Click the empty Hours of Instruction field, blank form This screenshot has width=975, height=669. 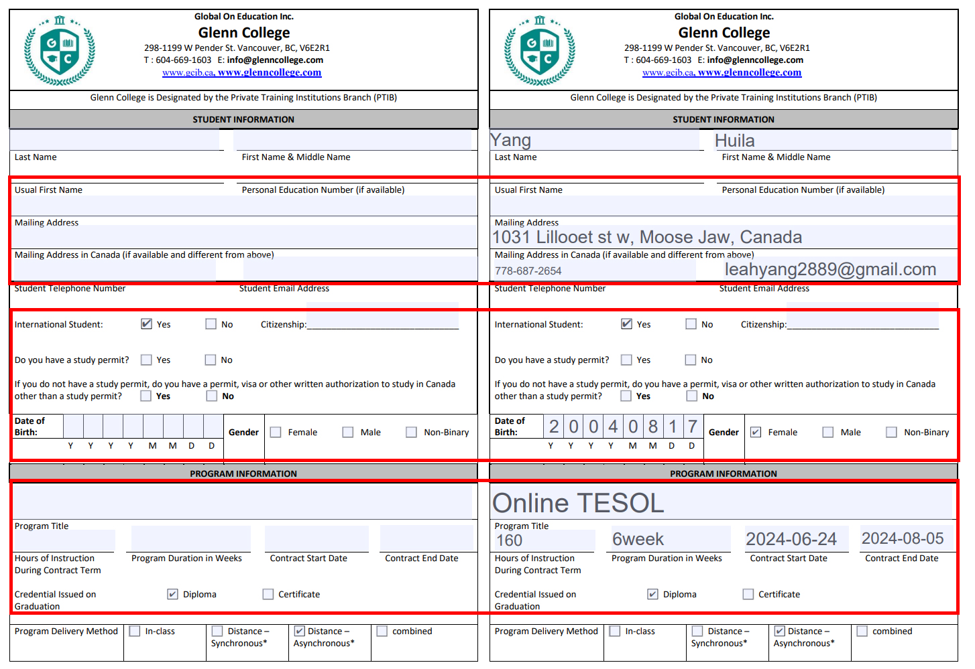click(x=64, y=540)
